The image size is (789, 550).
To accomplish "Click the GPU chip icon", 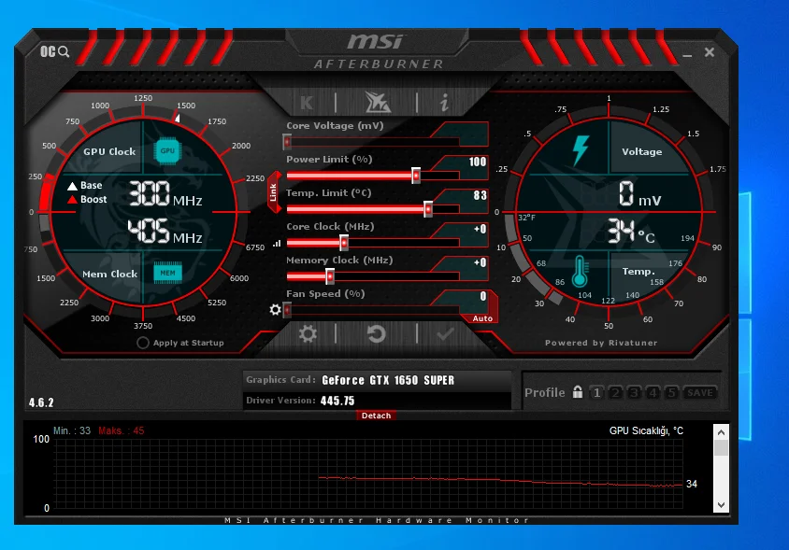I will tap(167, 150).
